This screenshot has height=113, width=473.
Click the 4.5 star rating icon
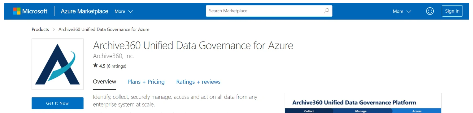click(95, 66)
